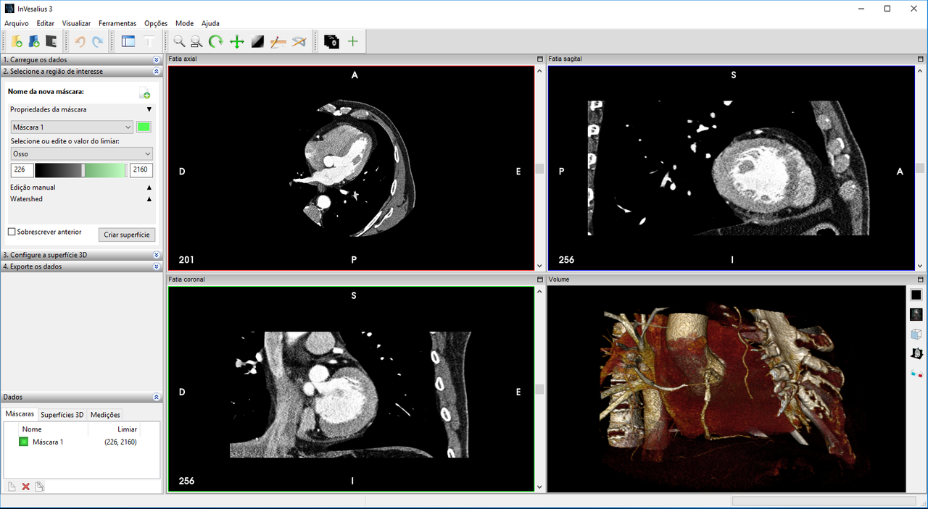Maximize the Fatia sagital view
Viewport: 928px width, 509px height.
point(921,59)
